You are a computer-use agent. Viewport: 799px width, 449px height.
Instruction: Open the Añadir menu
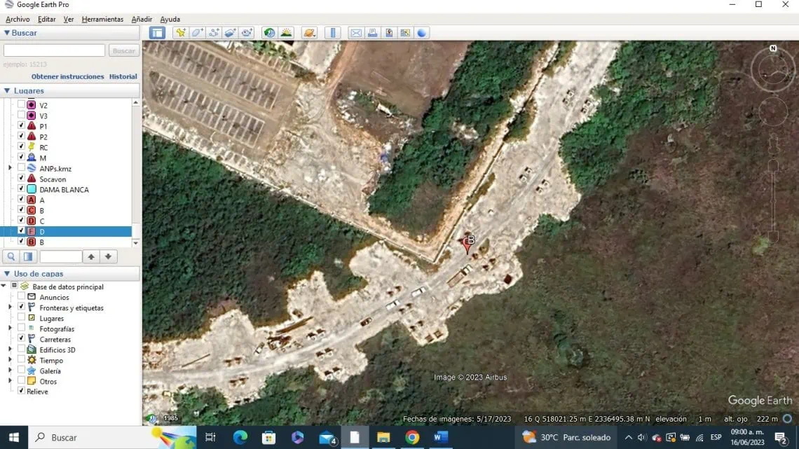[142, 19]
